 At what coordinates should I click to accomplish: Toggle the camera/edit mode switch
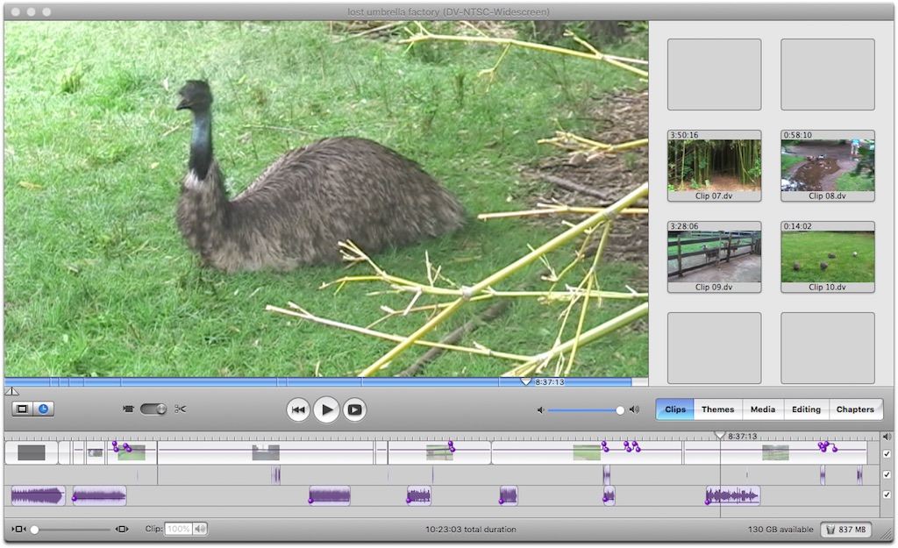(x=153, y=409)
